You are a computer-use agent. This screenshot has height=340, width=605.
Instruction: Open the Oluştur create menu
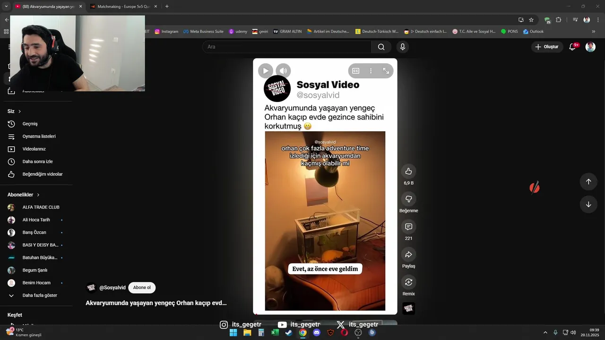[547, 47]
